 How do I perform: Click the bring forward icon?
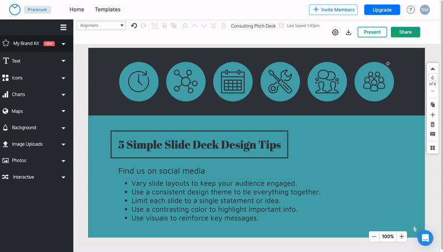(x=194, y=25)
